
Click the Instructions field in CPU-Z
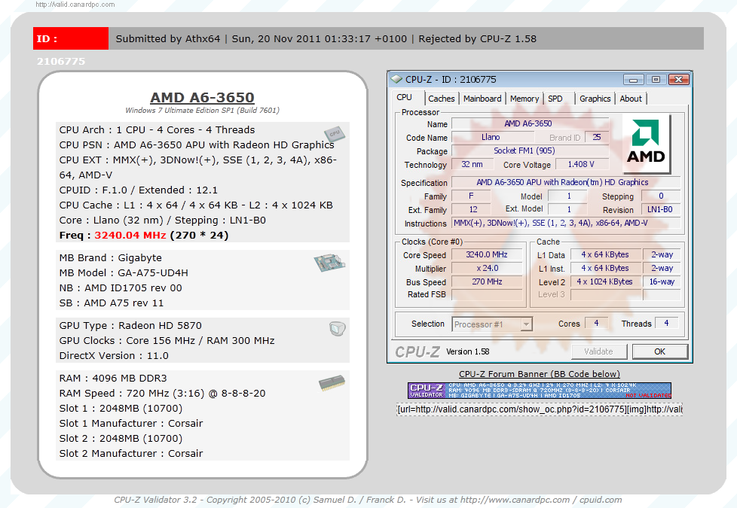pyautogui.click(x=566, y=223)
